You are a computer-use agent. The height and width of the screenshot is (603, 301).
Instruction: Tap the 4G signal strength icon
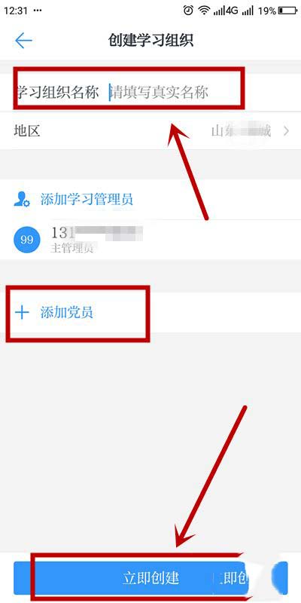226,11
